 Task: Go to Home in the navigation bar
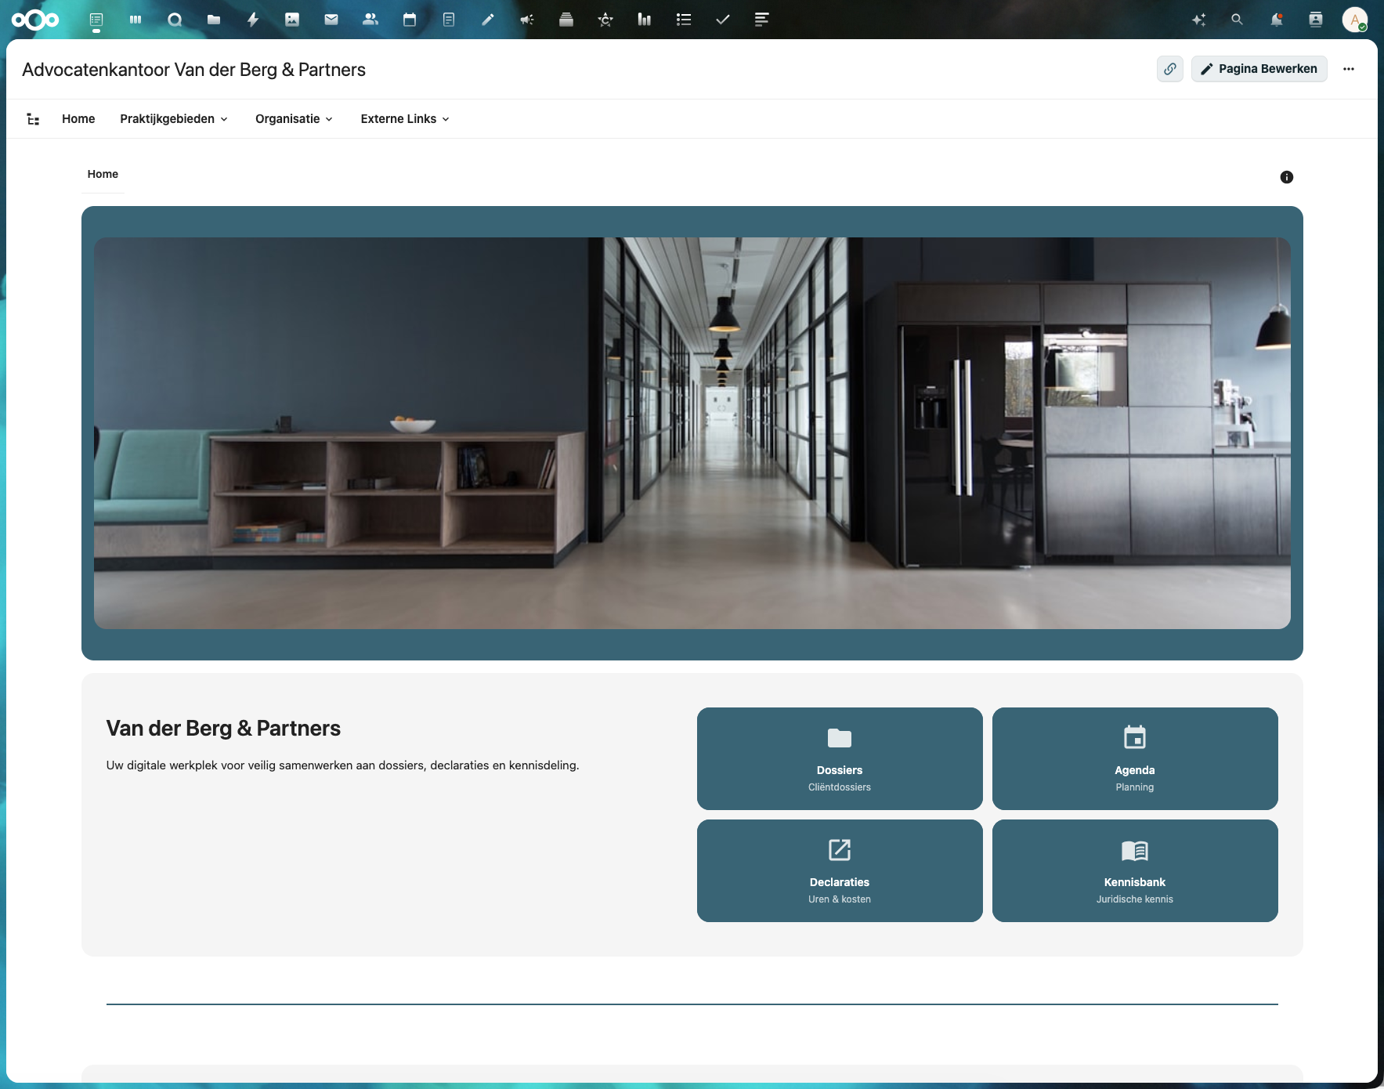point(78,119)
